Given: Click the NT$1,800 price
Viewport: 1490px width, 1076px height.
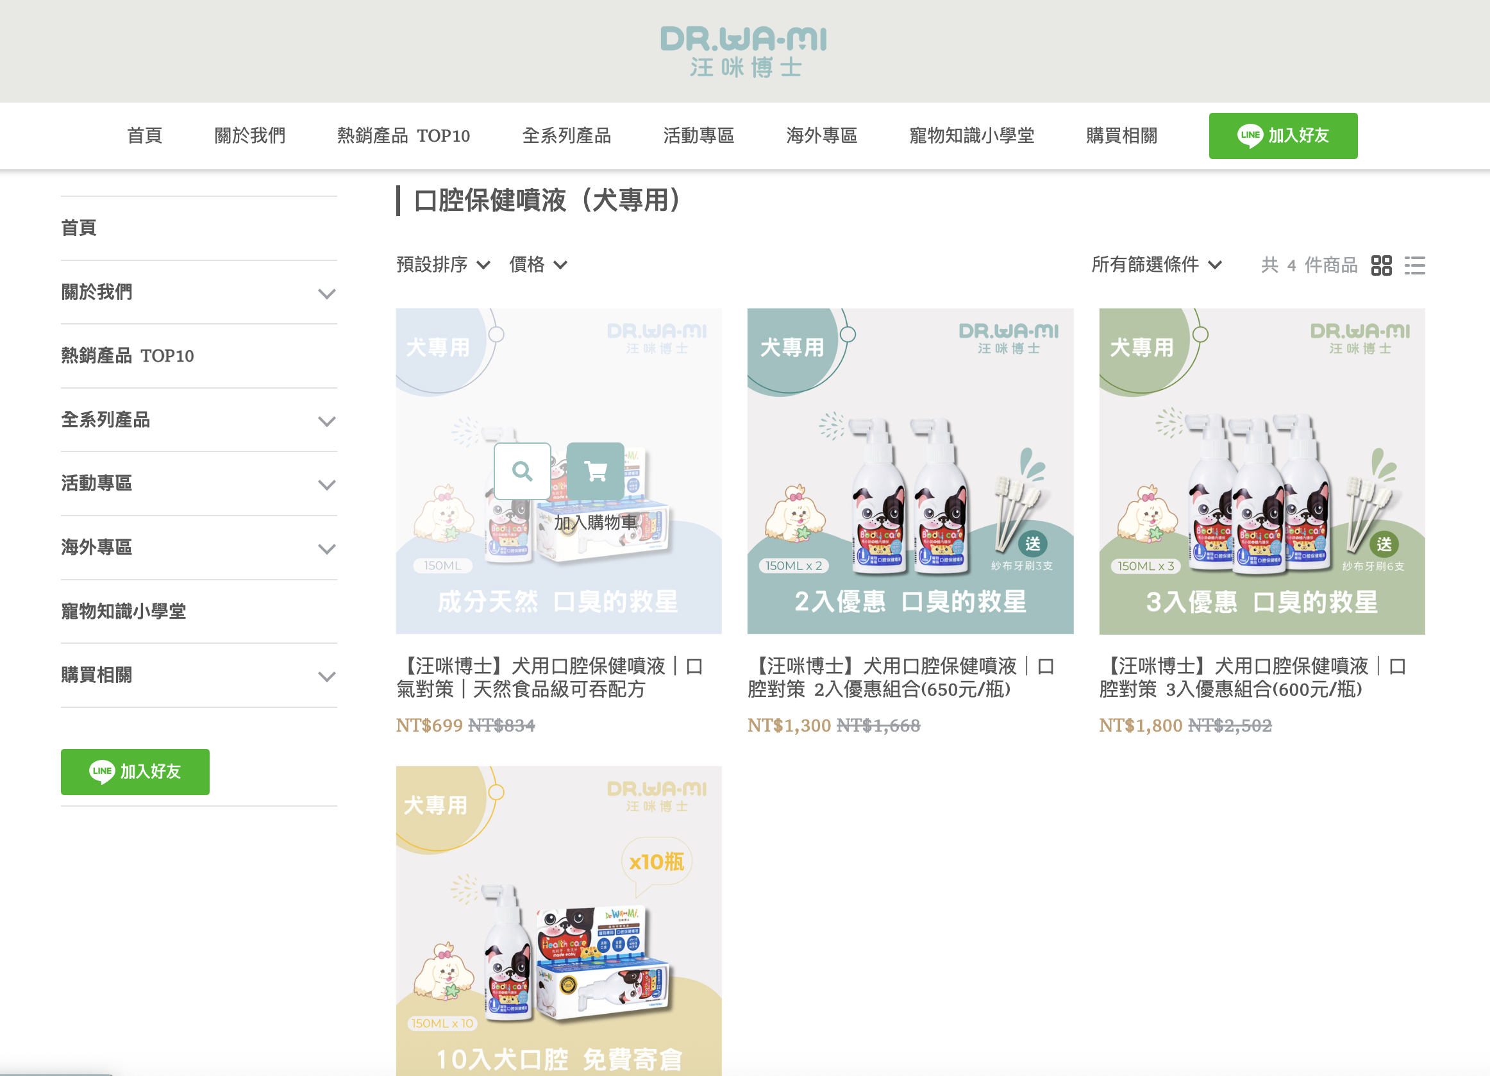Looking at the screenshot, I should (1141, 725).
